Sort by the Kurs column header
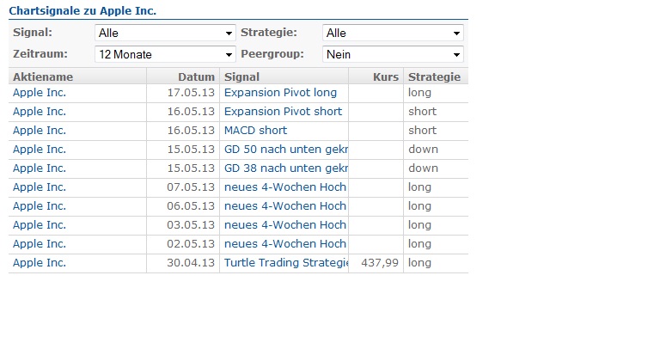This screenshot has width=660, height=355. coord(386,77)
